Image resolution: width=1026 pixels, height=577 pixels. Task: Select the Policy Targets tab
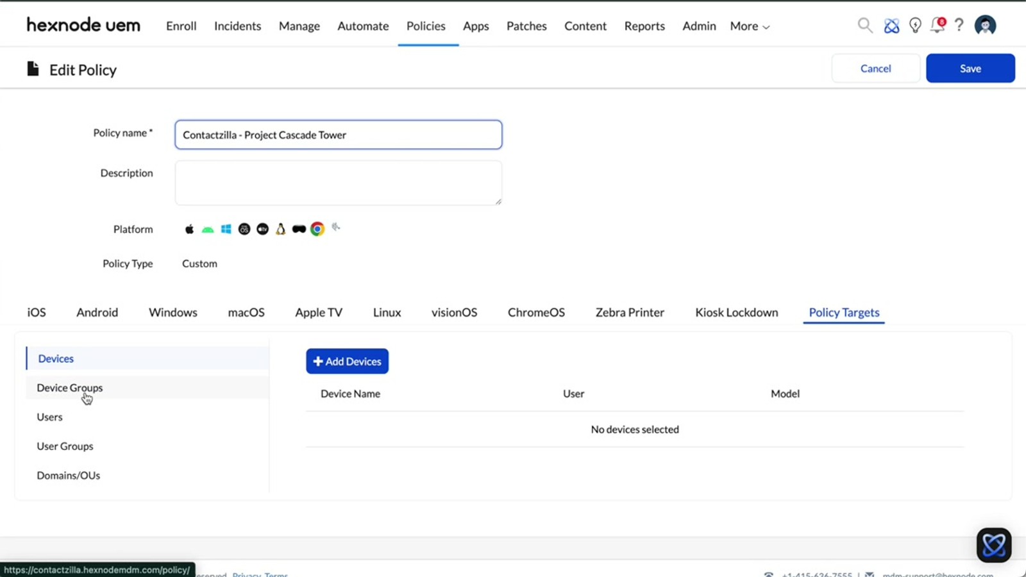pos(844,312)
